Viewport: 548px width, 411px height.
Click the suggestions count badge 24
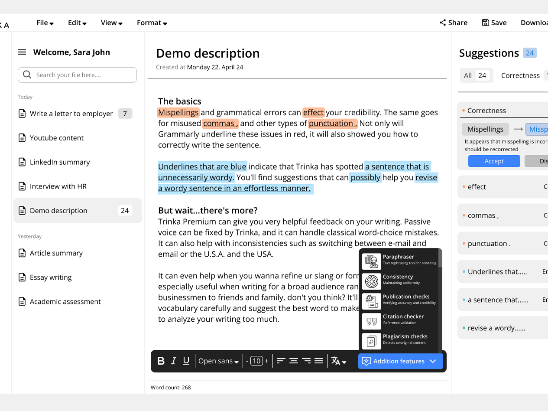pos(530,53)
